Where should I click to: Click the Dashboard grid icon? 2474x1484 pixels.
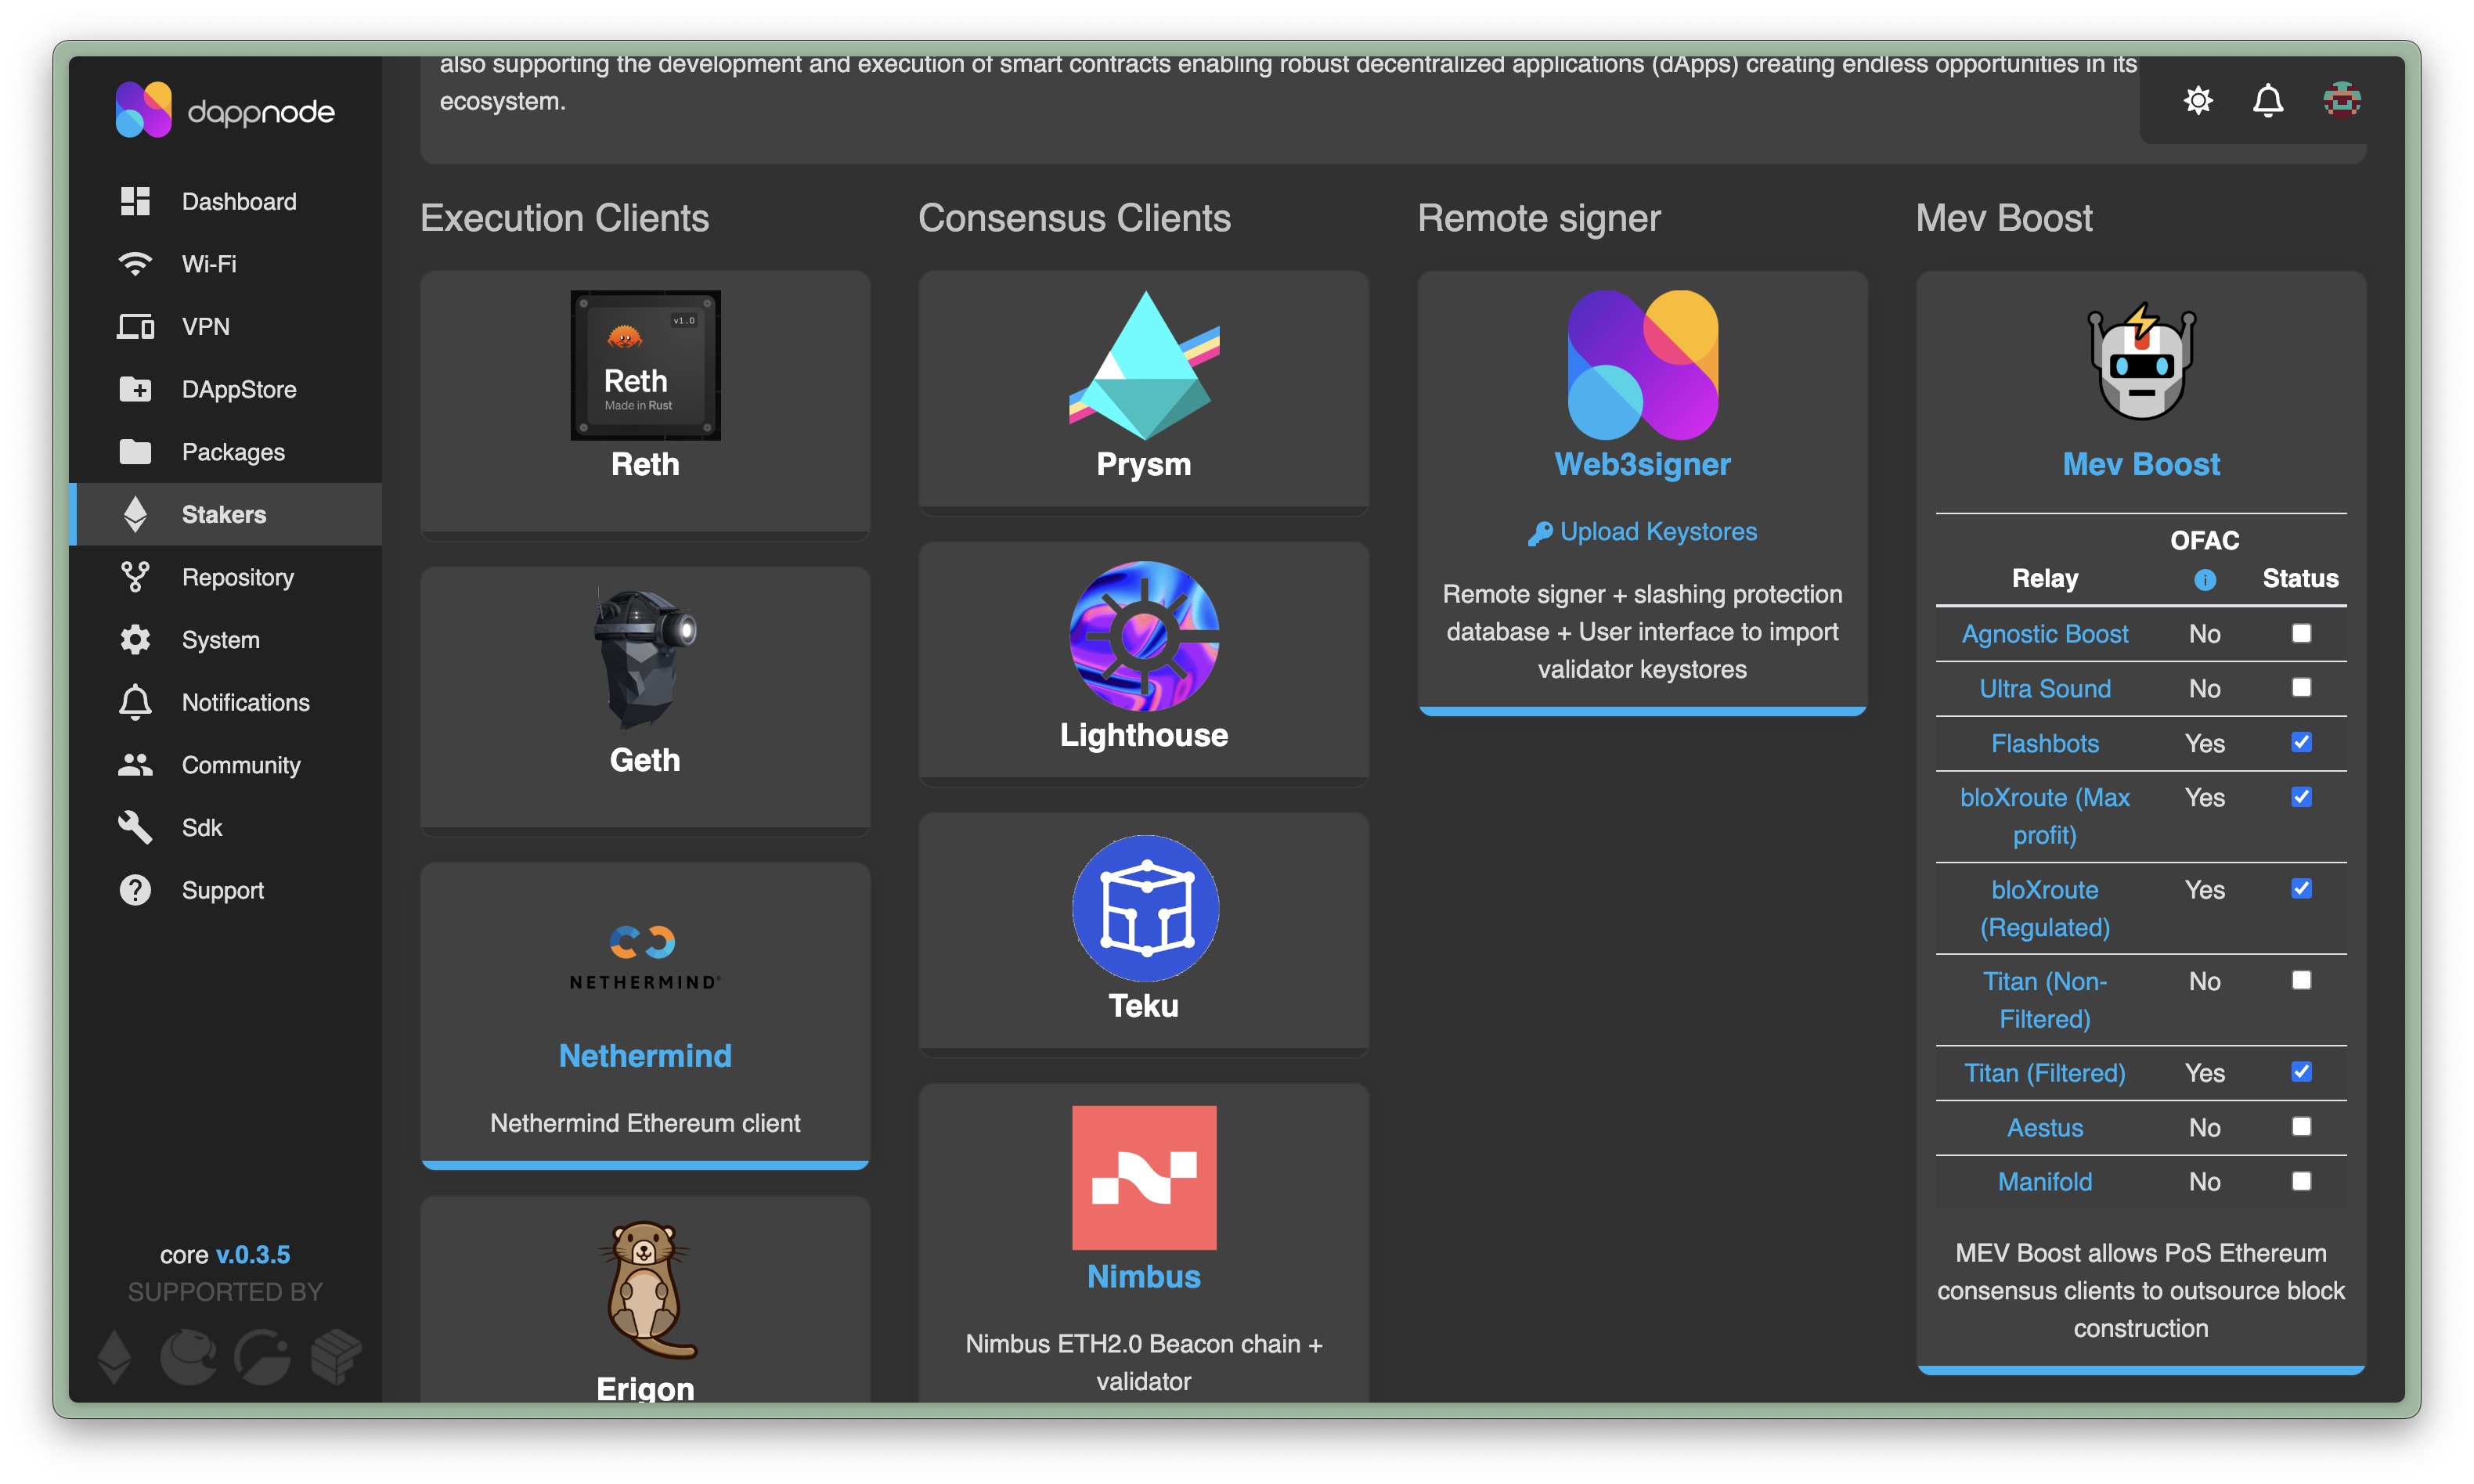coord(135,201)
